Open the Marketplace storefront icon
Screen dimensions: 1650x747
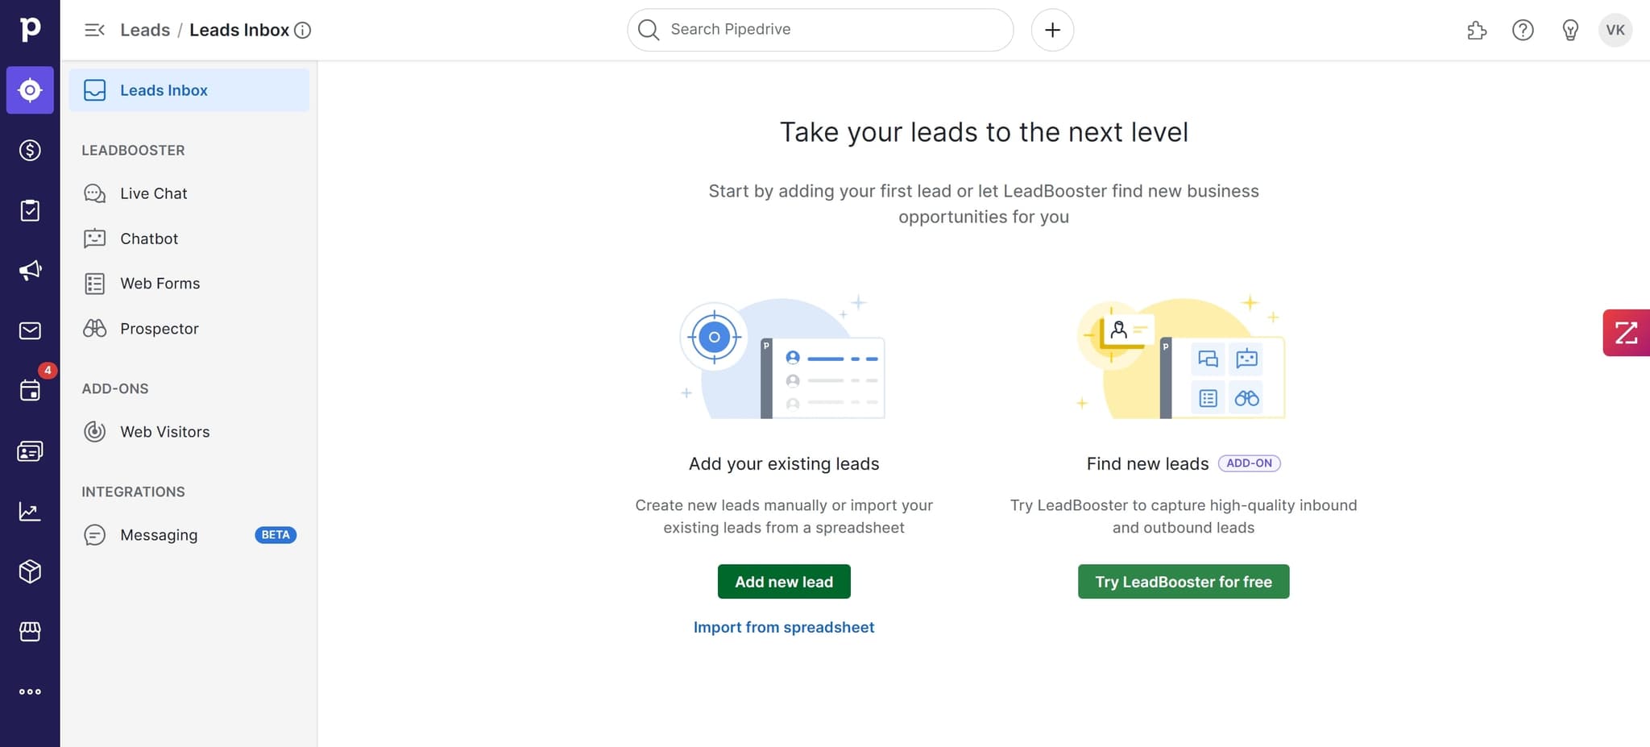point(30,631)
